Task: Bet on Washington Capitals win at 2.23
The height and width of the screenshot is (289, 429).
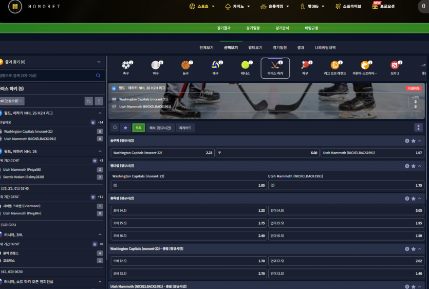Action: coord(162,153)
